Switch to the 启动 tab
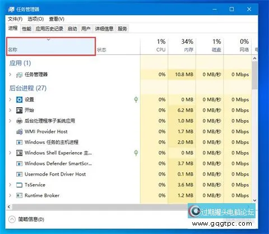The height and width of the screenshot is (234, 269). point(72,29)
